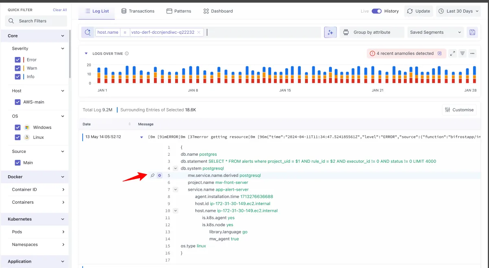Collapse the Kubernetes section

[63, 219]
